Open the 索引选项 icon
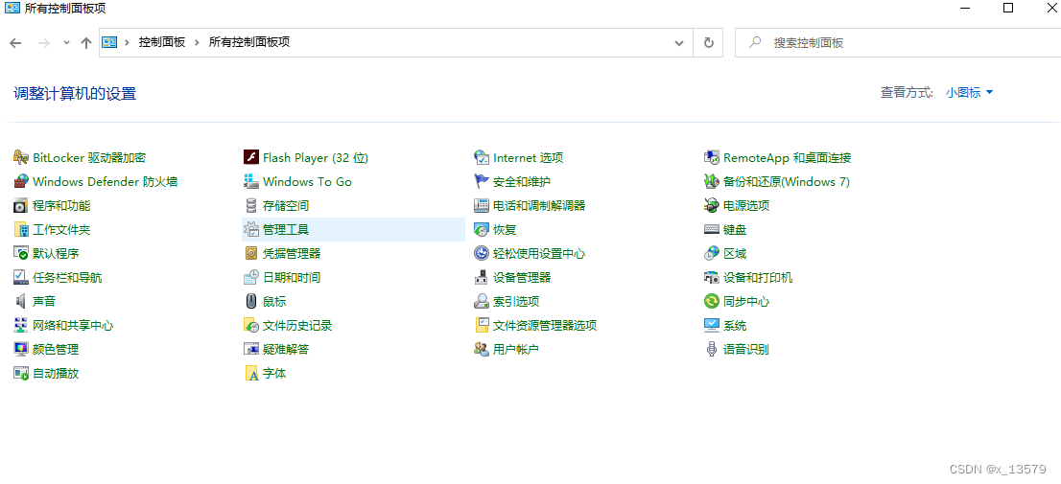The width and height of the screenshot is (1061, 484). click(482, 302)
